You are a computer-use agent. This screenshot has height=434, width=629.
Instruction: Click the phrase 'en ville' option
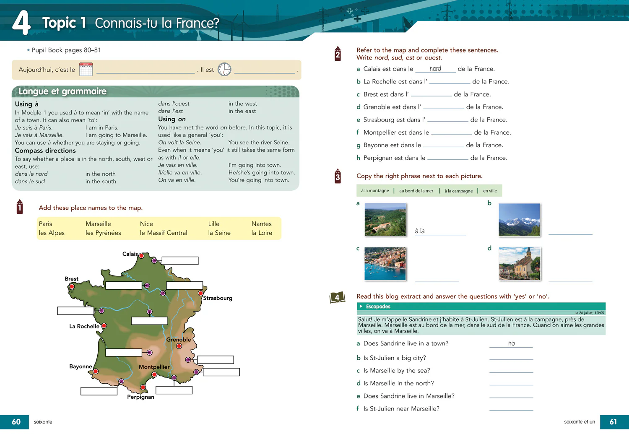click(490, 191)
